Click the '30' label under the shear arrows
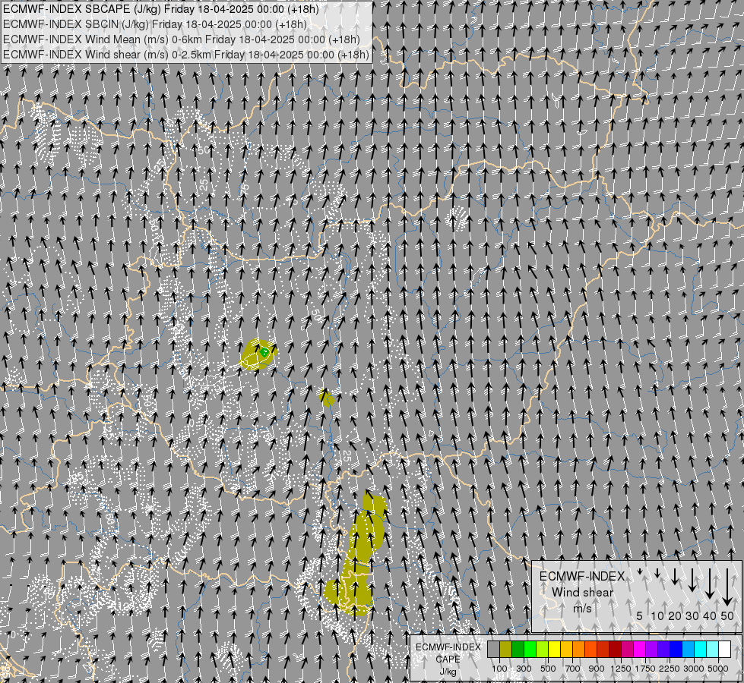The image size is (744, 683). pyautogui.click(x=692, y=615)
